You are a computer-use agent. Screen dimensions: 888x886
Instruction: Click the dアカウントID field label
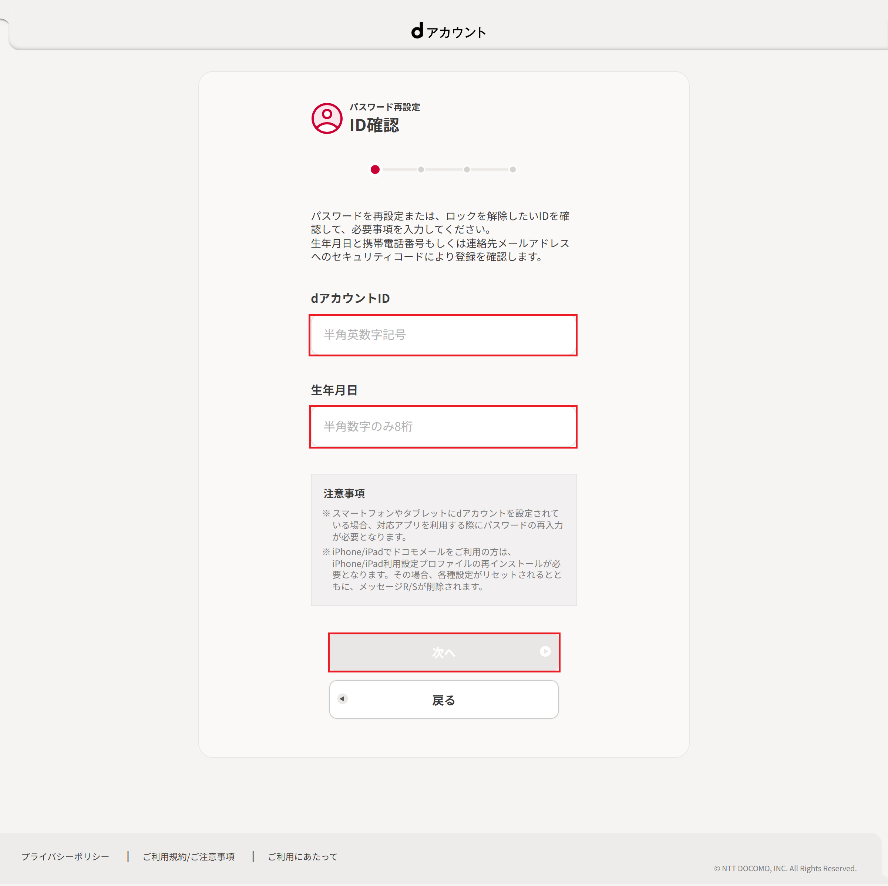point(350,298)
